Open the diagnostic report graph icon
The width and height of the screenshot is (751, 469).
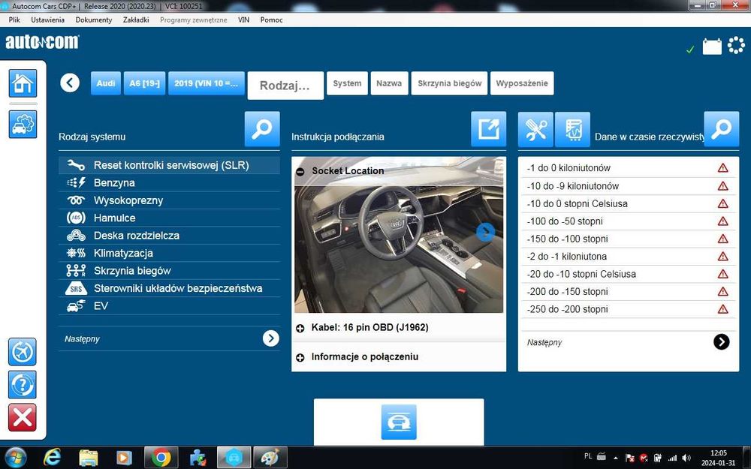coord(572,129)
